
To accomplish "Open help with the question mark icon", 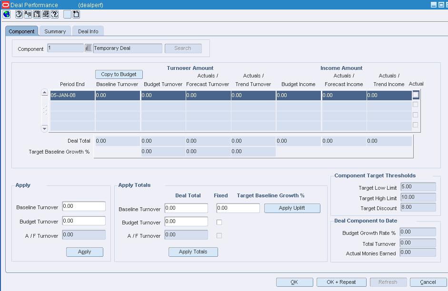I will pyautogui.click(x=55, y=14).
